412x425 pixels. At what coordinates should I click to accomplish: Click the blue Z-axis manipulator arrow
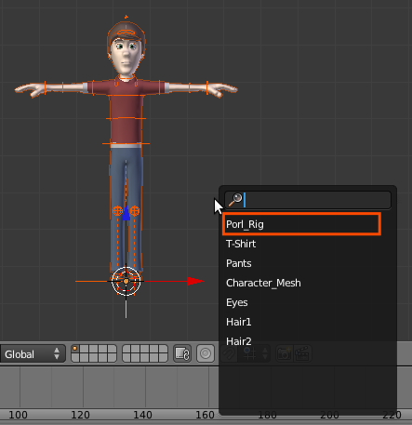point(126,214)
